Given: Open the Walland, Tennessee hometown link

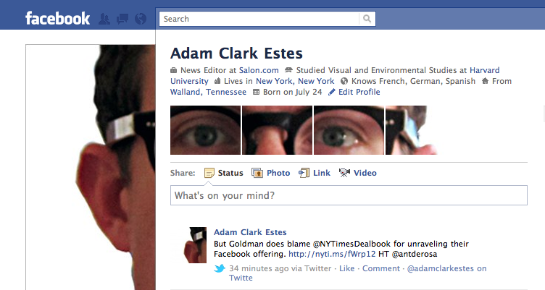Looking at the screenshot, I should (x=208, y=92).
